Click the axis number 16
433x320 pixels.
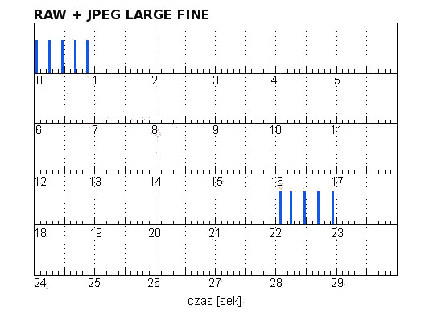click(x=277, y=182)
